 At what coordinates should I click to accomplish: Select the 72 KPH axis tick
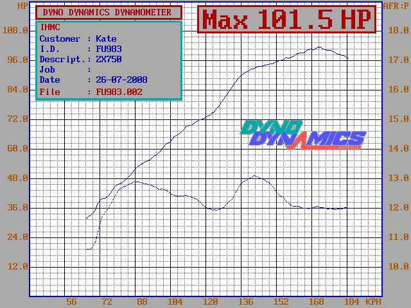[107, 302]
